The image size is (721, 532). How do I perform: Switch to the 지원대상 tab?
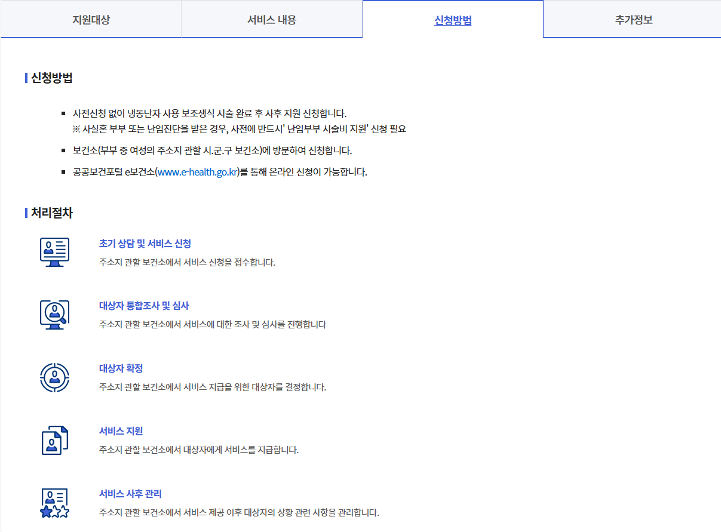(91, 19)
